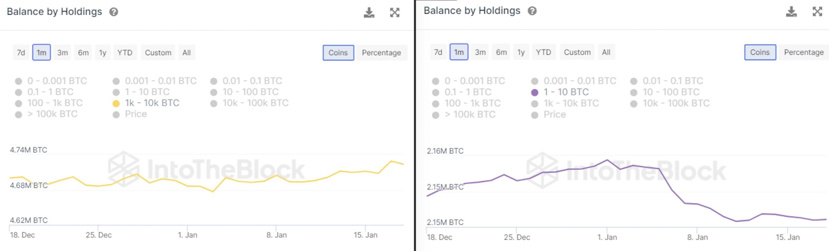Screen dimensions: 829x251
Task: Click the yellow swatch for 1k - 10k BTC
Action: [116, 104]
